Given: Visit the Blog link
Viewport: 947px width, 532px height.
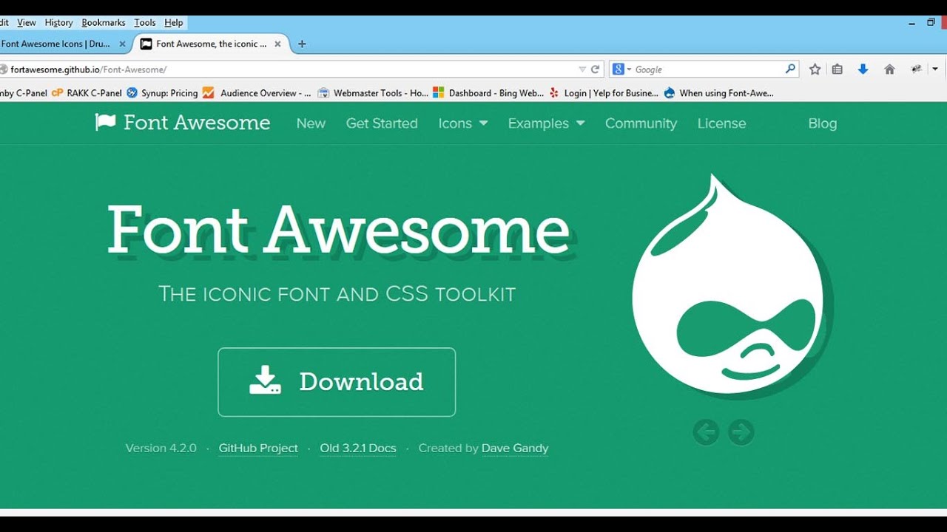Looking at the screenshot, I should tap(822, 123).
